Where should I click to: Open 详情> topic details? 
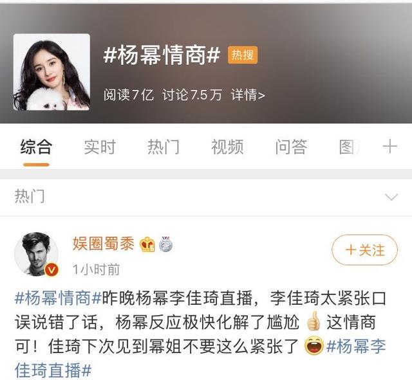click(248, 95)
